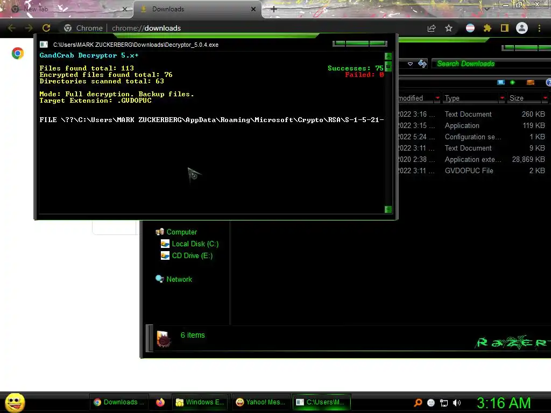Click the Explorer refresh arrows icon
This screenshot has width=551, height=413.
(x=422, y=63)
